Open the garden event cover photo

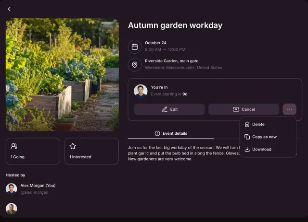tap(62, 75)
